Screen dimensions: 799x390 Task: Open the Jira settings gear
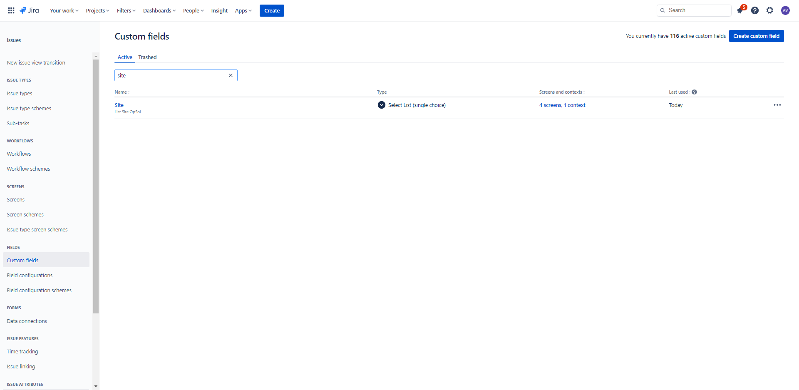(769, 10)
